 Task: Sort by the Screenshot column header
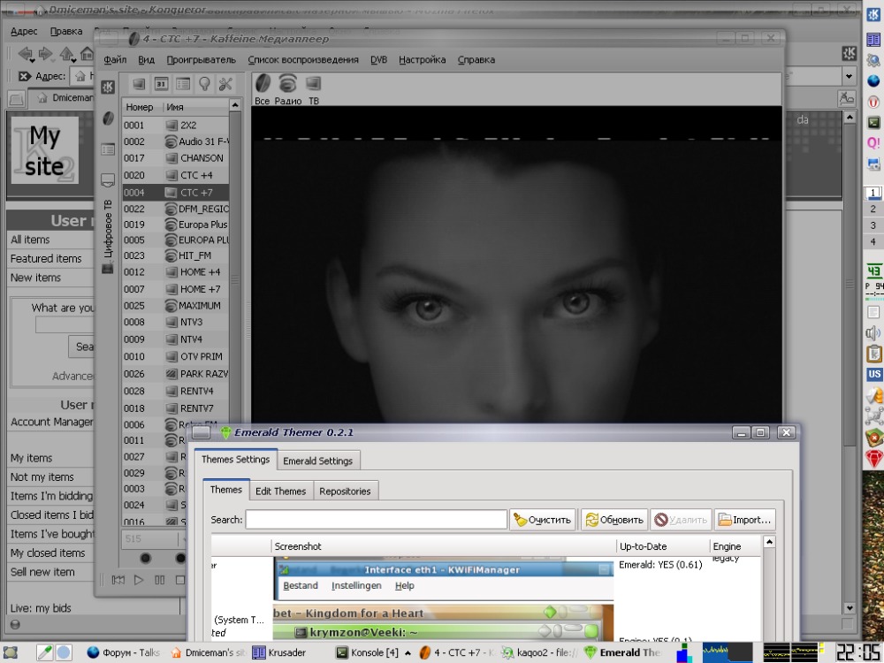[445, 546]
